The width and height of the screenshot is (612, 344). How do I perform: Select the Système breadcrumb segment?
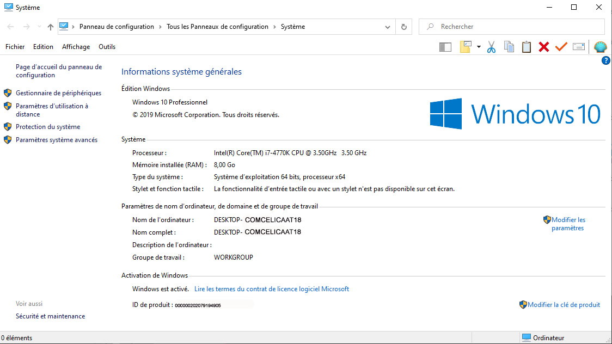click(293, 27)
